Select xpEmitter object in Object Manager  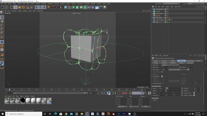(158, 16)
